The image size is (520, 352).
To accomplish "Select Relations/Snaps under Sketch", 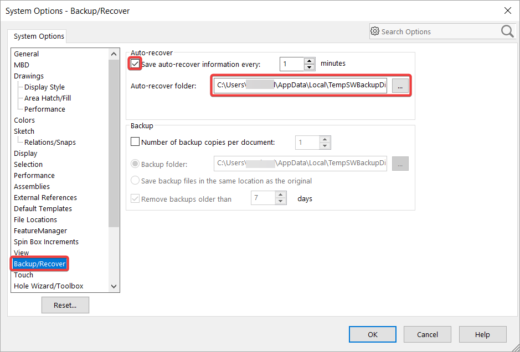I will [50, 142].
